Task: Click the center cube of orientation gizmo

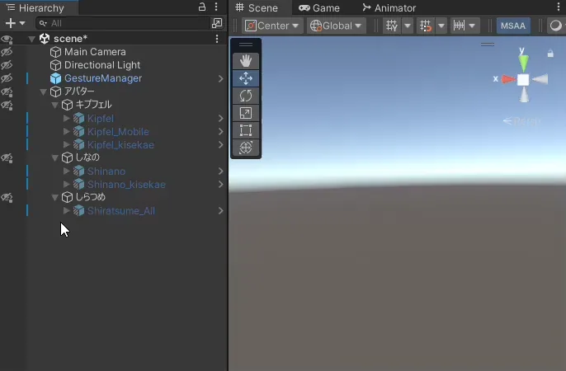Action: tap(523, 80)
